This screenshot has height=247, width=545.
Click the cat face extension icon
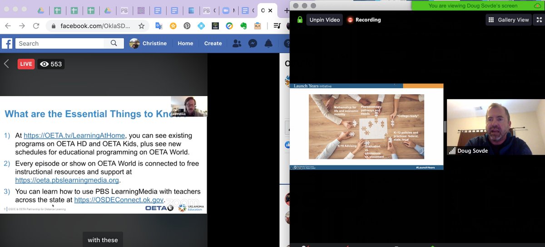tap(257, 26)
